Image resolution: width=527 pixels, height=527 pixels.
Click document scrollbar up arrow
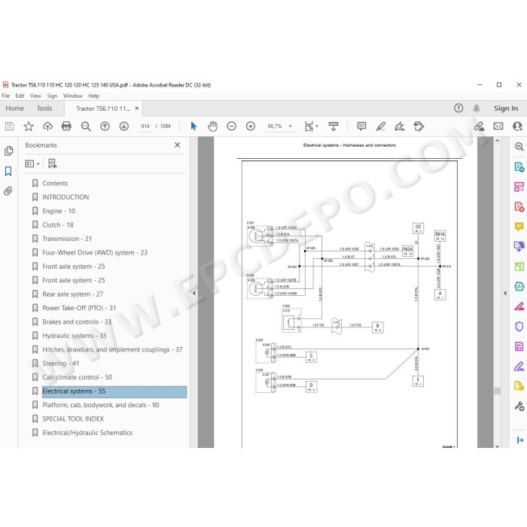point(497,141)
